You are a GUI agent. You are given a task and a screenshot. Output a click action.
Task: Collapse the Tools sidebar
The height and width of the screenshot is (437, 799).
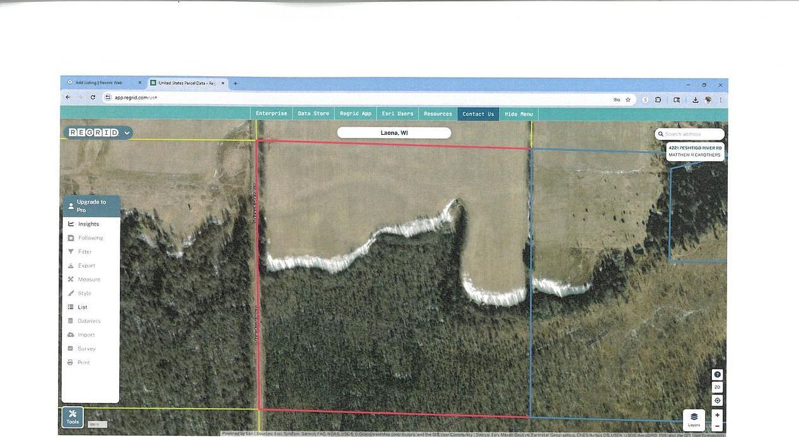[x=72, y=417]
